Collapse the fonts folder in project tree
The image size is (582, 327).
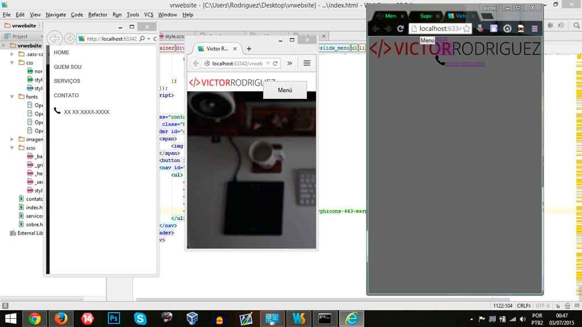pos(13,97)
